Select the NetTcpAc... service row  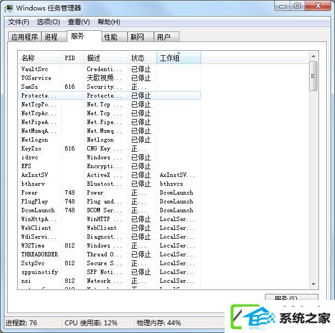[109, 113]
